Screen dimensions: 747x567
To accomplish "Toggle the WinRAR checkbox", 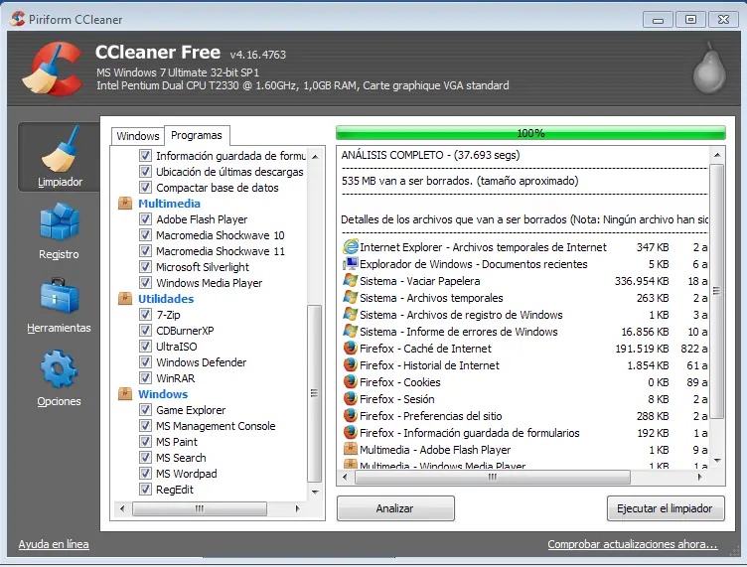I will [x=145, y=378].
